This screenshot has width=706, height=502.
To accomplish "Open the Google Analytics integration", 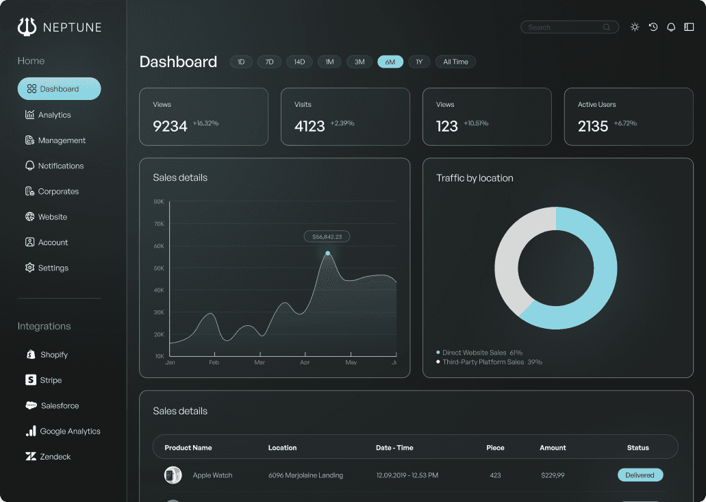I will 62,431.
